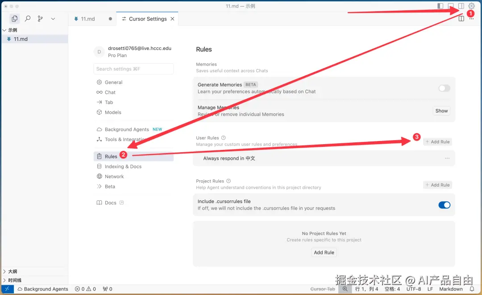This screenshot has width=482, height=295.
Task: Click Cursor Tab status item
Action: point(323,289)
